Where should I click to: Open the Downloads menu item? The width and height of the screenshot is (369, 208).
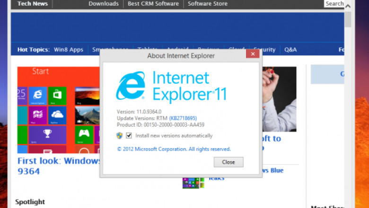click(x=104, y=4)
